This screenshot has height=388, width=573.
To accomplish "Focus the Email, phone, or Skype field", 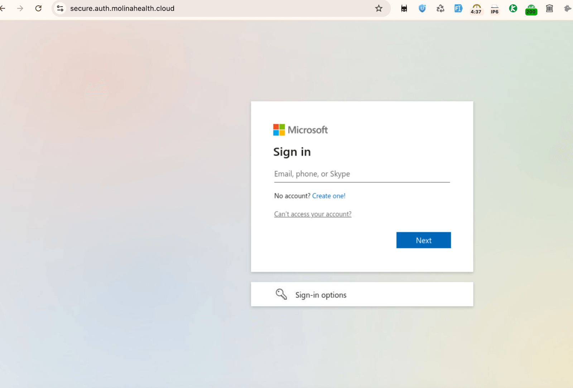I will point(362,174).
